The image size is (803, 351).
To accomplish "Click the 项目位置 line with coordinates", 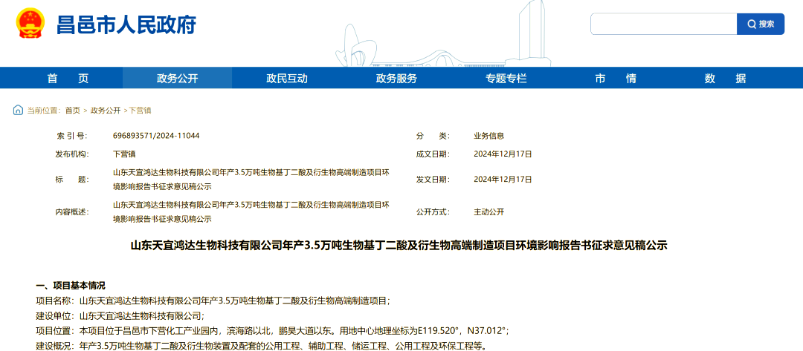I will click(x=272, y=330).
